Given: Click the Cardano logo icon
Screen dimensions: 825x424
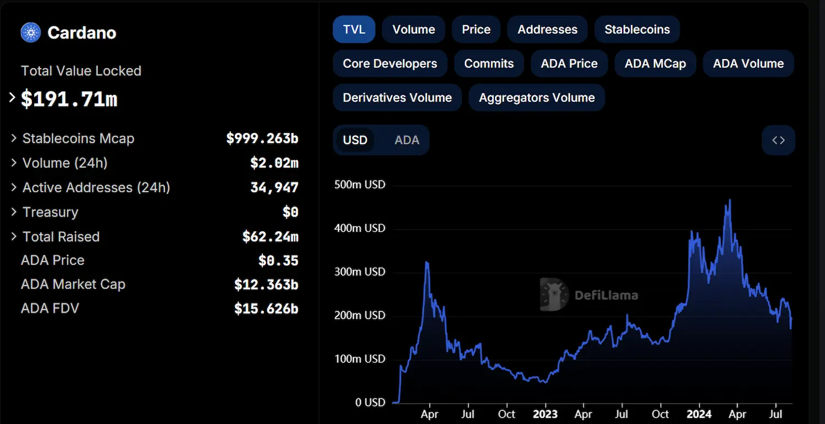Looking at the screenshot, I should (31, 33).
